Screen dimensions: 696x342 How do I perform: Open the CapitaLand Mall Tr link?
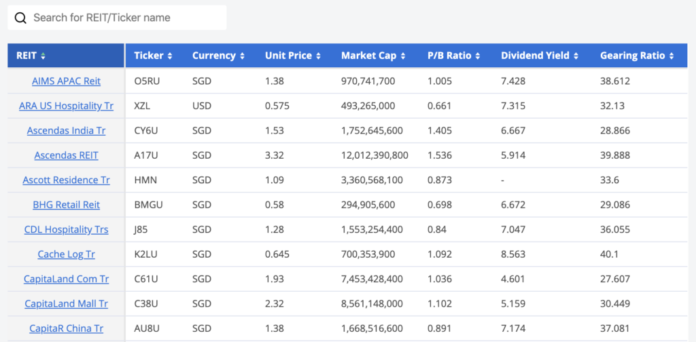(66, 304)
